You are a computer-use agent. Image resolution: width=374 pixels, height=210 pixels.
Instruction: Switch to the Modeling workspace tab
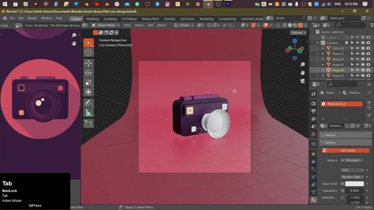(92, 19)
